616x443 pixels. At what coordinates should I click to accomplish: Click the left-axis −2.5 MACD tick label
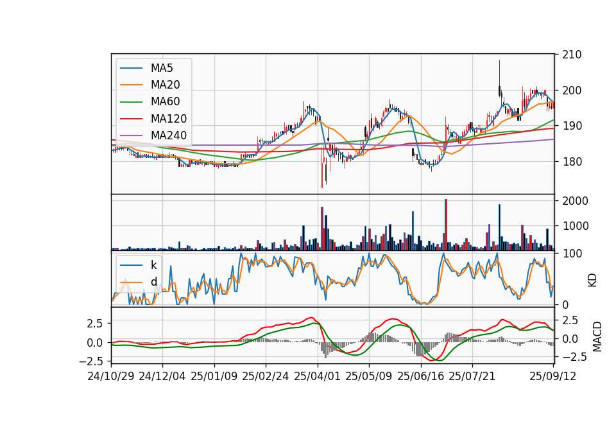(x=90, y=361)
